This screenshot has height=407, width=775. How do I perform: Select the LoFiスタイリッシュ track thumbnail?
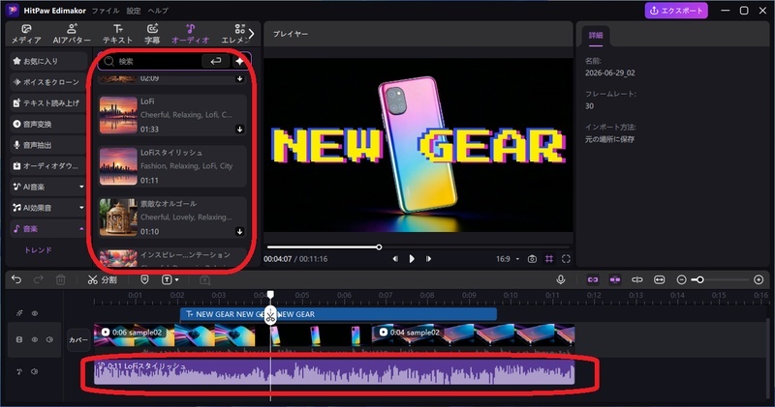point(118,166)
